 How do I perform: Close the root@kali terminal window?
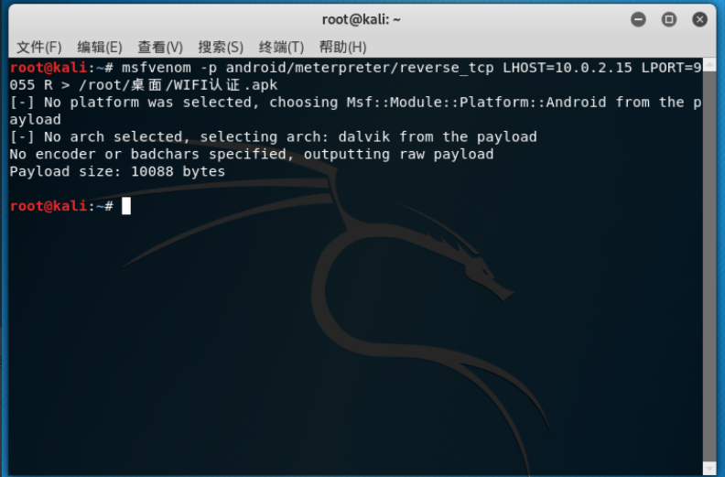[x=699, y=19]
